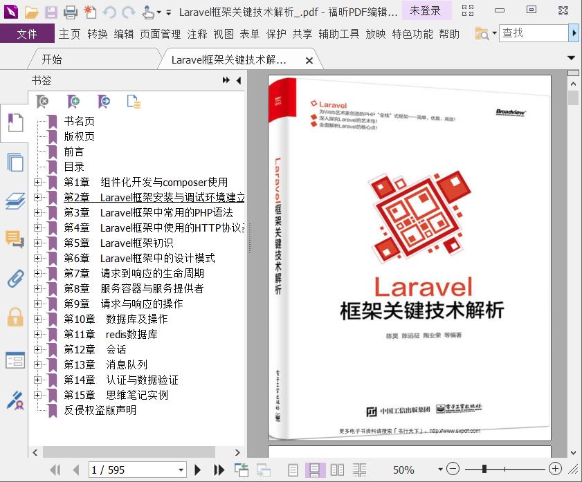Show the bookmarks sidebar panel

[15, 122]
